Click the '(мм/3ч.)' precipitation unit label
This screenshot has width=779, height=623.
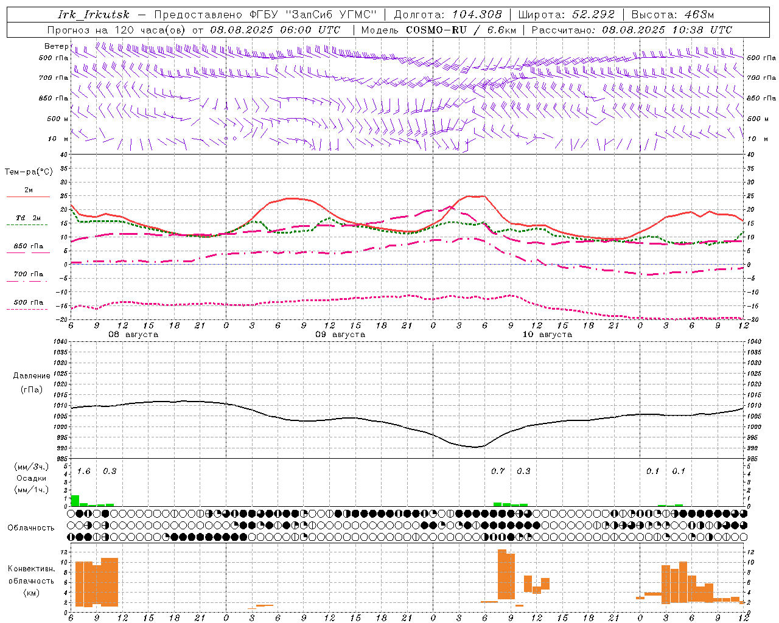coord(31,467)
